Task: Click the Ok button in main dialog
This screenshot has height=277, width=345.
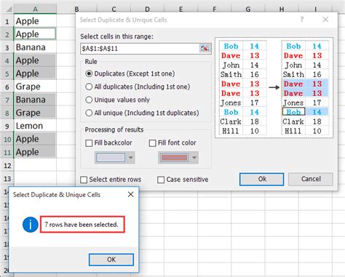Action: point(261,180)
